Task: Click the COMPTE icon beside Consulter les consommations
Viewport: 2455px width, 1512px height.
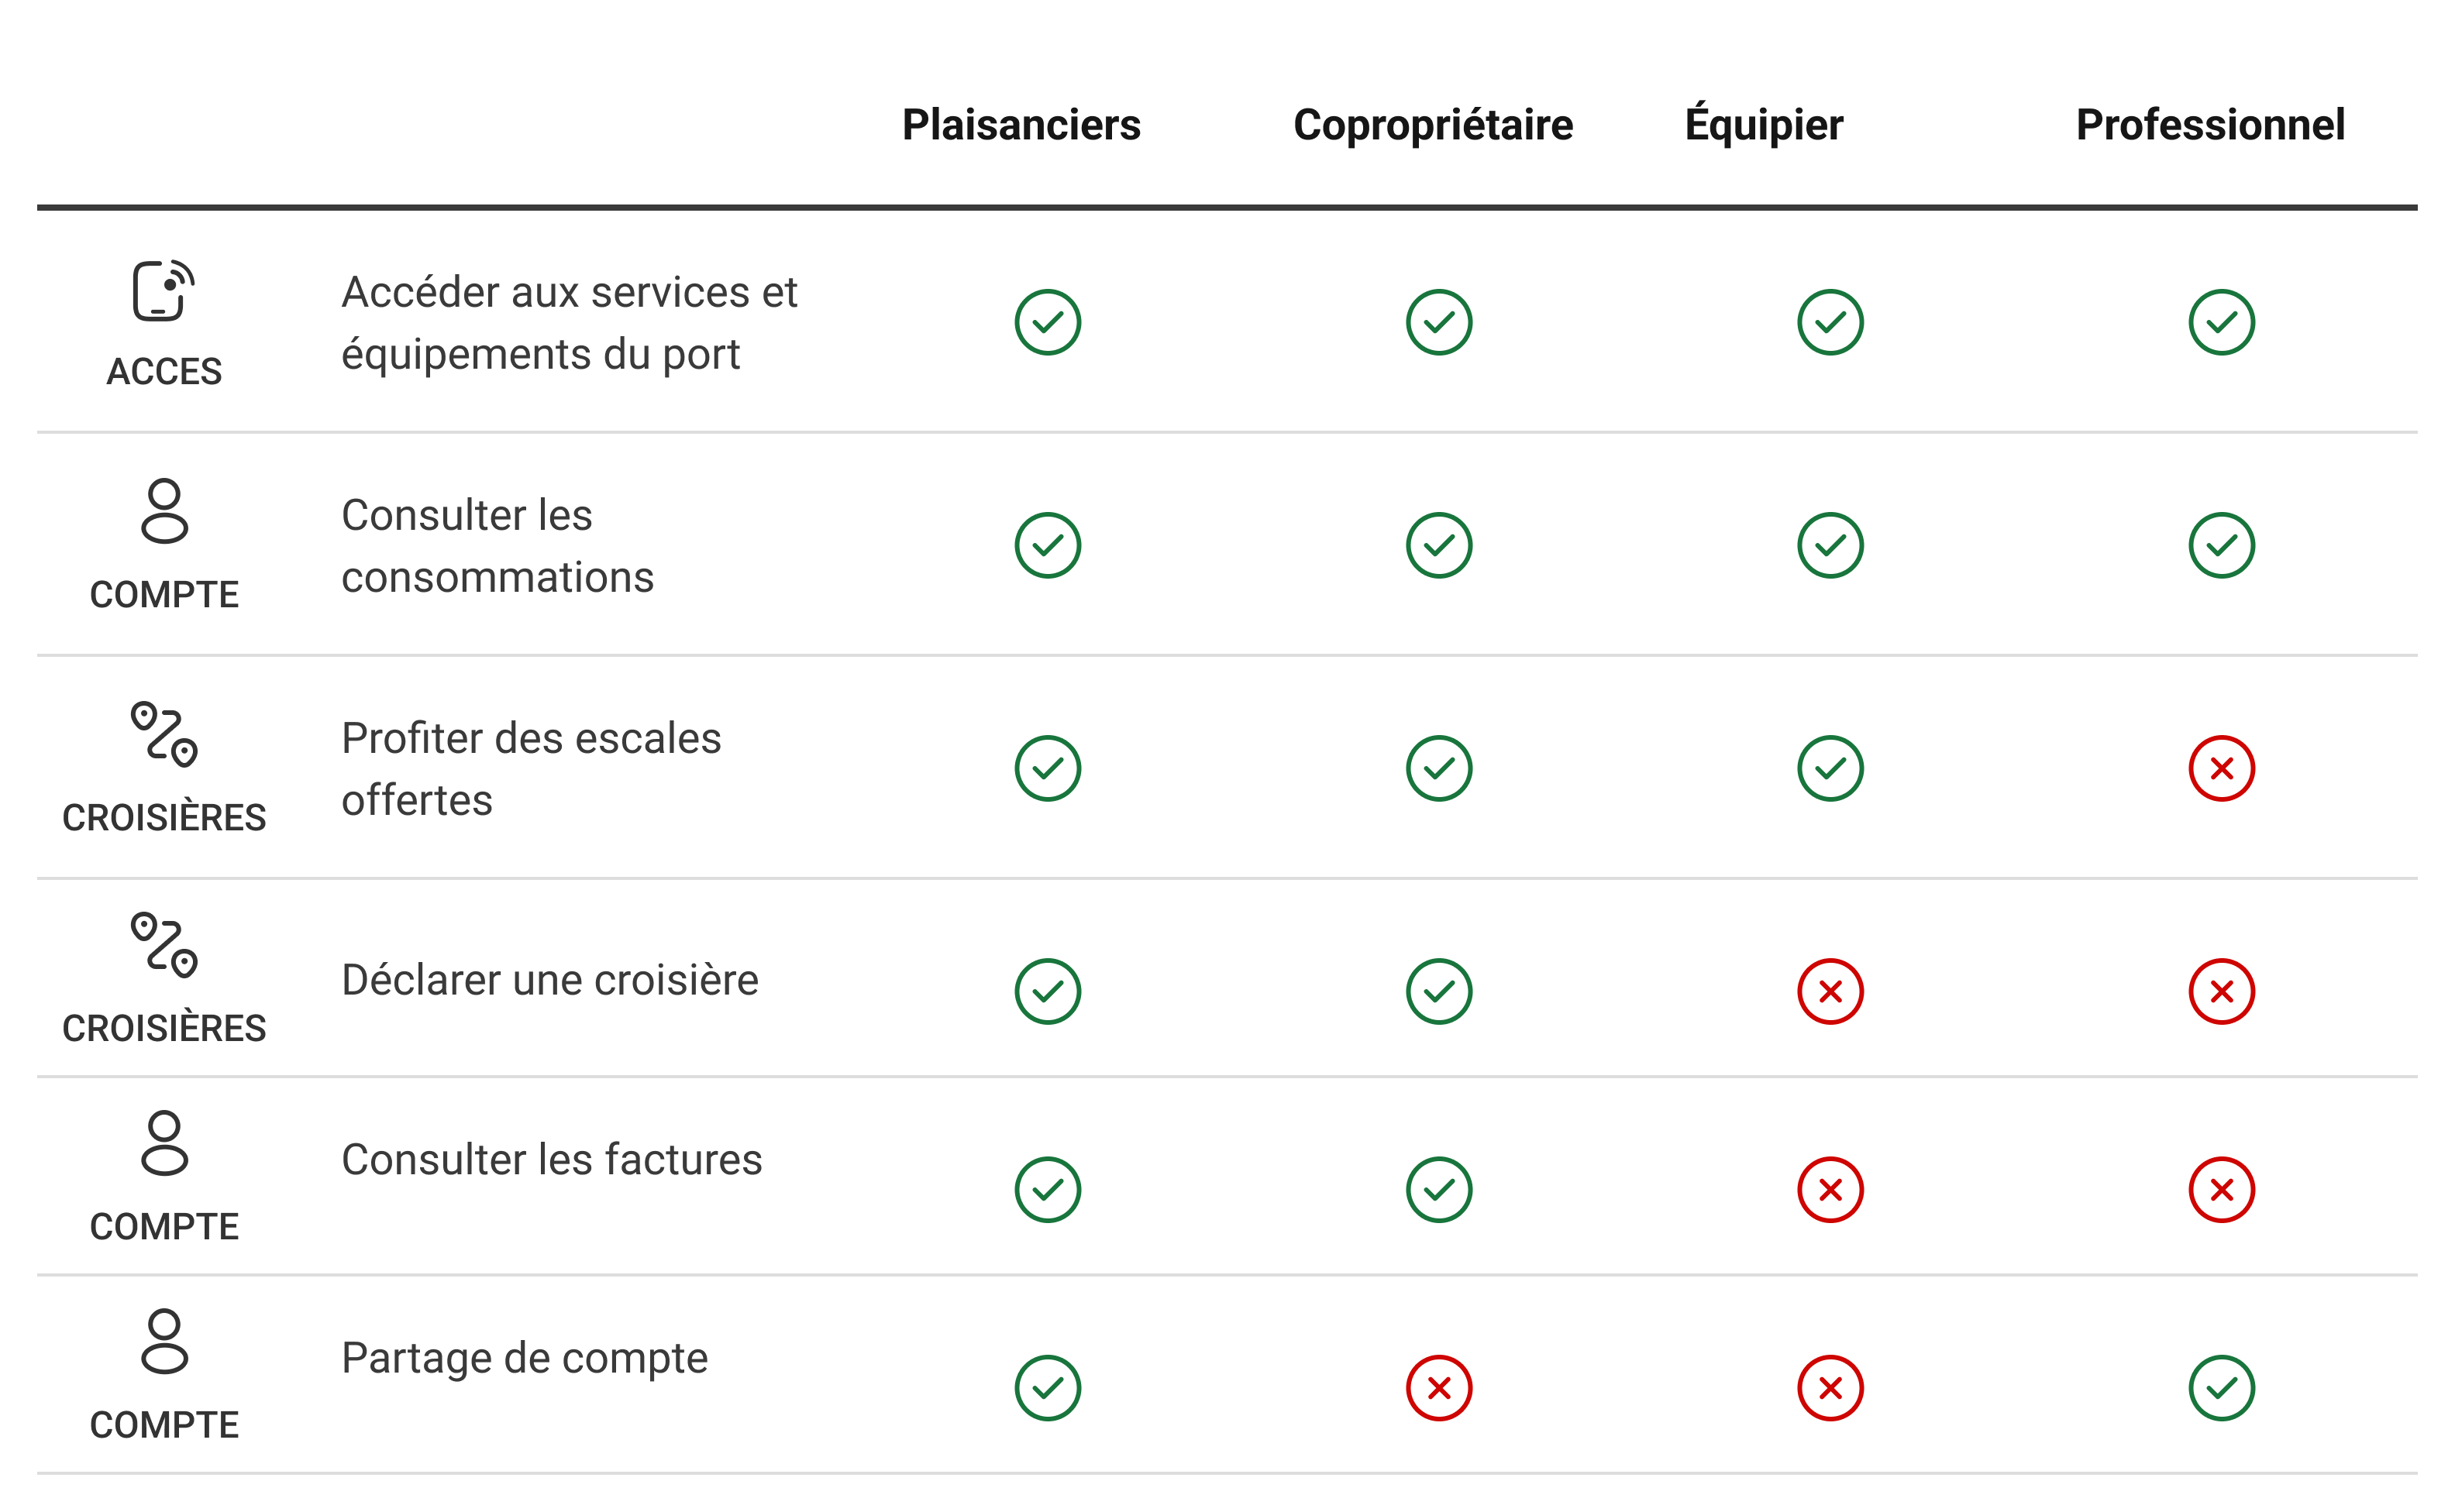Action: [164, 511]
